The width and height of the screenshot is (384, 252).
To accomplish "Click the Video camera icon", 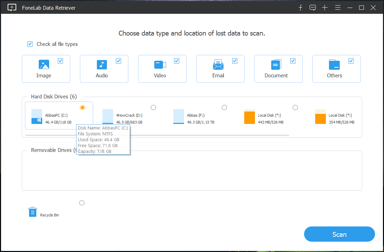I will [160, 65].
